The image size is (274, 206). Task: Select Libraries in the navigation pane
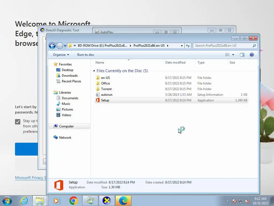(65, 93)
